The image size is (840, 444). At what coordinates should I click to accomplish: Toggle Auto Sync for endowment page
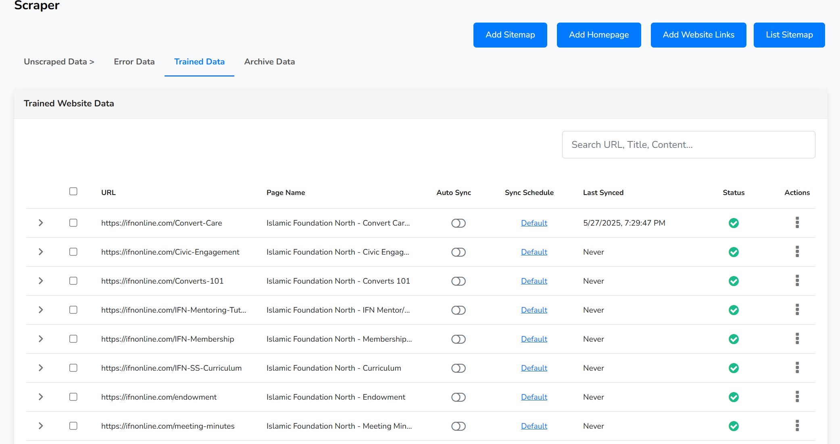[458, 397]
